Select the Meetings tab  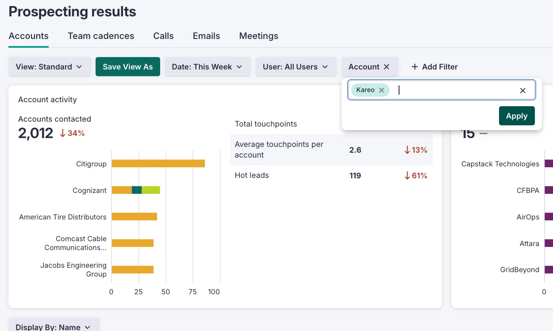(x=258, y=36)
